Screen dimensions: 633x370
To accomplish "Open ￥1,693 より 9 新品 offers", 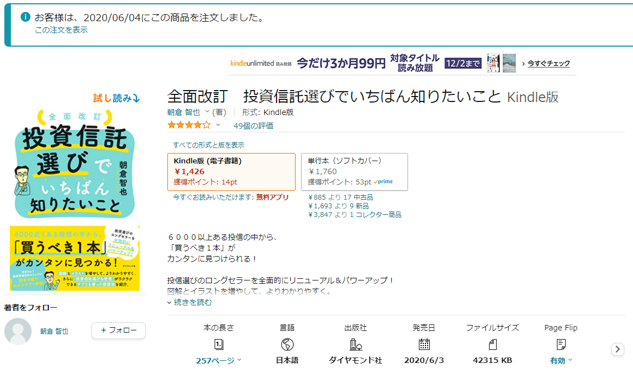I will coord(339,206).
